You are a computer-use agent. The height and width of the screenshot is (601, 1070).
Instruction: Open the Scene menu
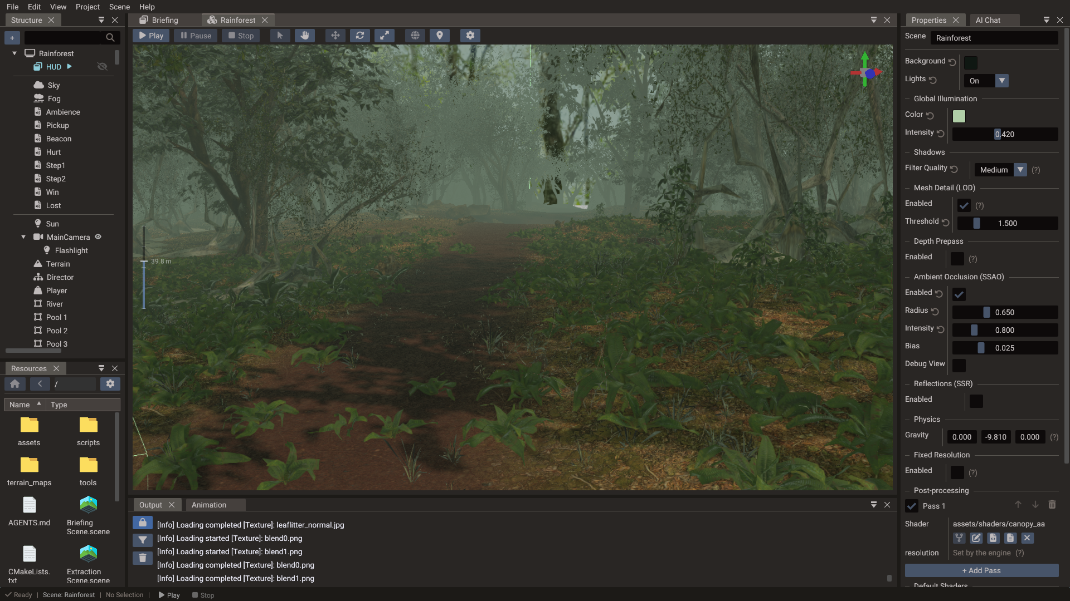pyautogui.click(x=119, y=7)
